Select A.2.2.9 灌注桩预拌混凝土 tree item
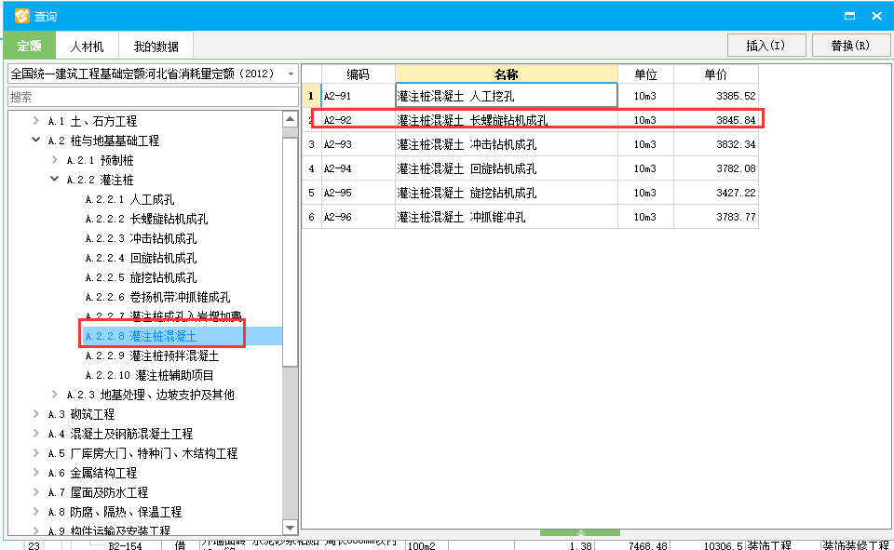Viewport: 894px width, 550px height. coord(152,355)
